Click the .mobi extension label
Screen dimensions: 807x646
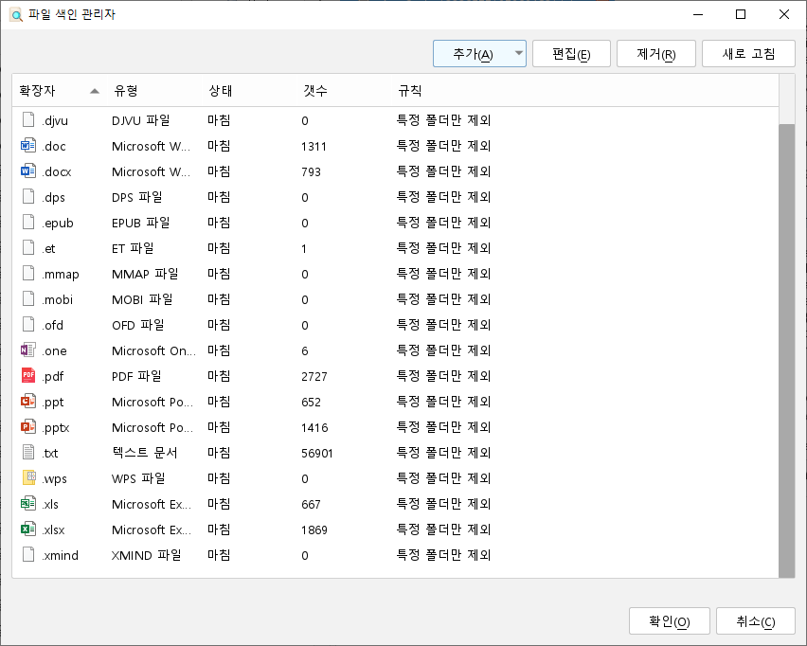[57, 299]
